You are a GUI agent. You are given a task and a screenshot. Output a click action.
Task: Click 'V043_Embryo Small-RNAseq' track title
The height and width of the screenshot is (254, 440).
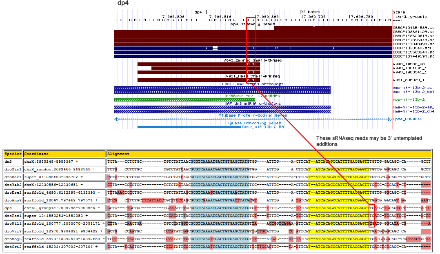click(x=253, y=60)
